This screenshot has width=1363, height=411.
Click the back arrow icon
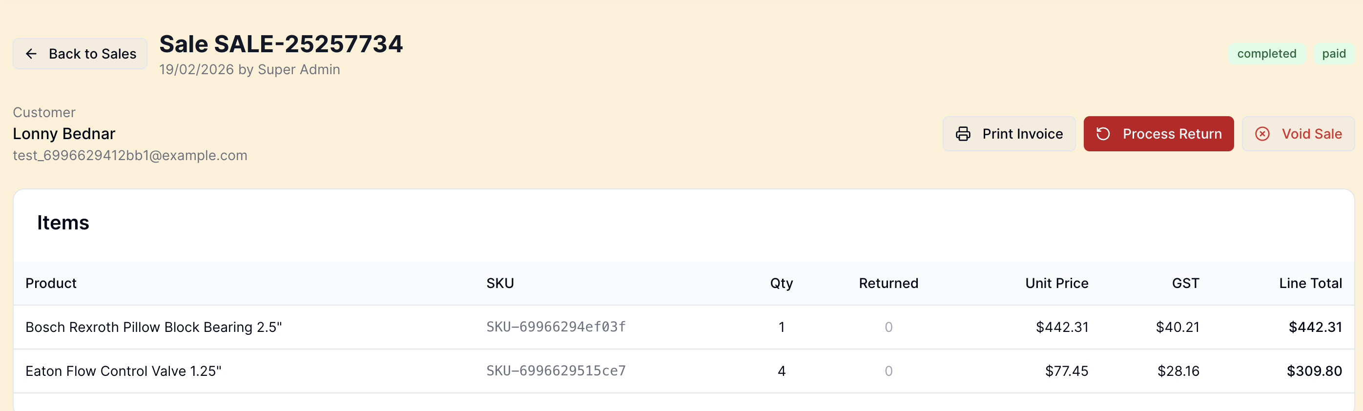point(31,54)
